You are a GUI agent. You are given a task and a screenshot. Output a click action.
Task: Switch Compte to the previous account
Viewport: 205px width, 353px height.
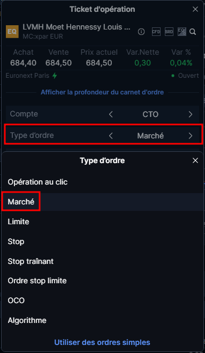click(x=111, y=114)
